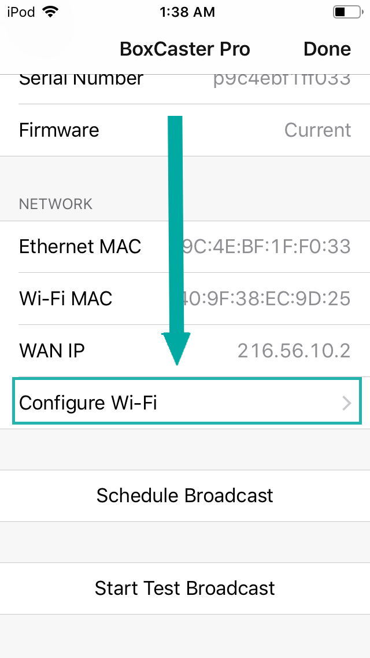The width and height of the screenshot is (370, 658).
Task: Tap the Serial Number row label
Action: pyautogui.click(x=81, y=80)
